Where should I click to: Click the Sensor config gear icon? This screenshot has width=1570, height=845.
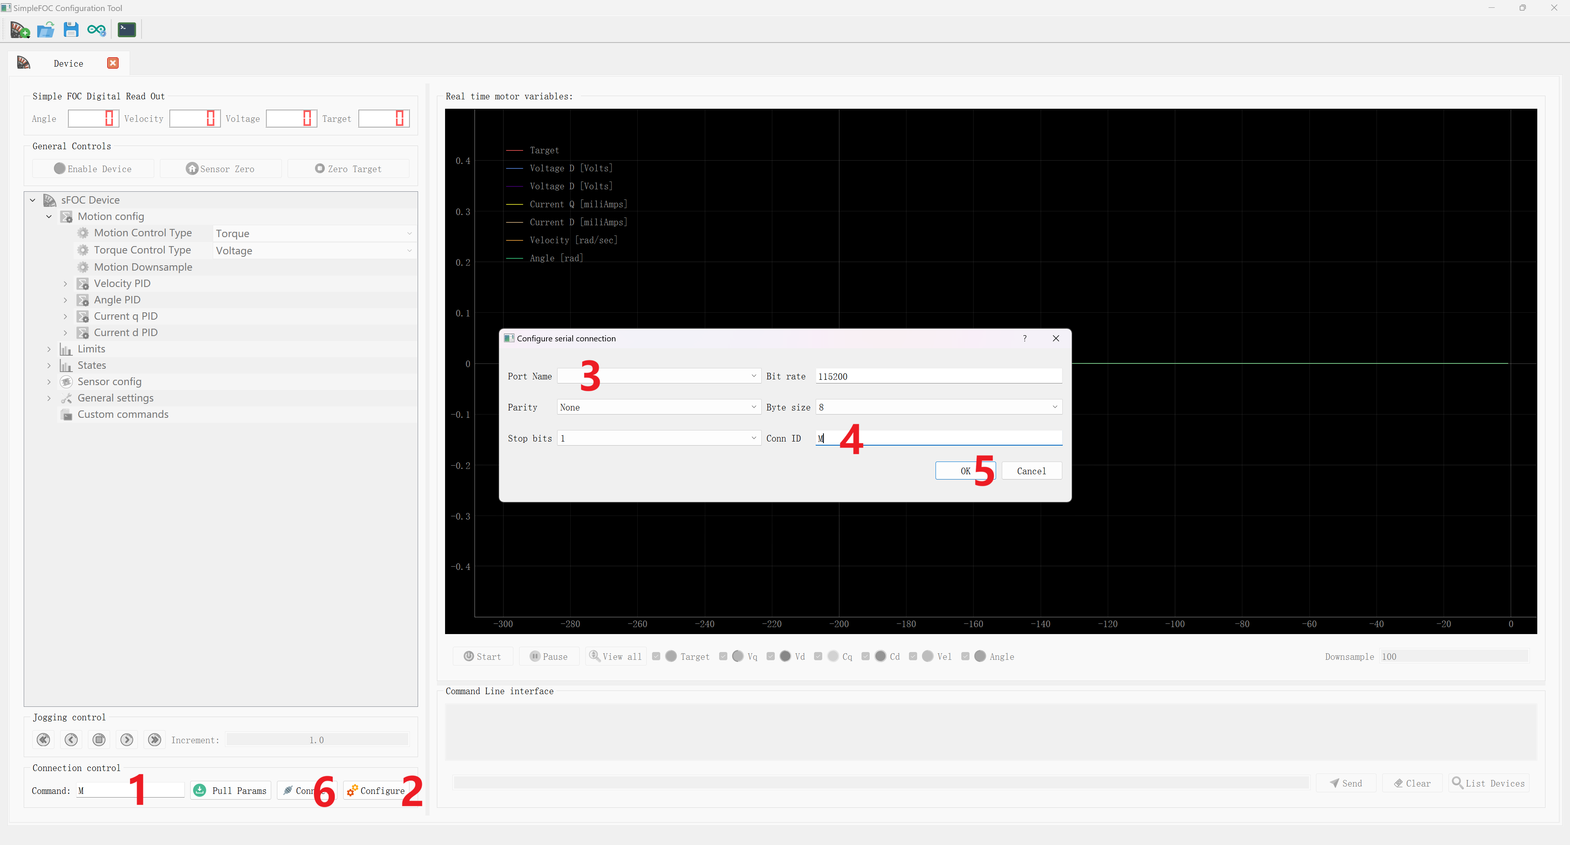pyautogui.click(x=66, y=381)
